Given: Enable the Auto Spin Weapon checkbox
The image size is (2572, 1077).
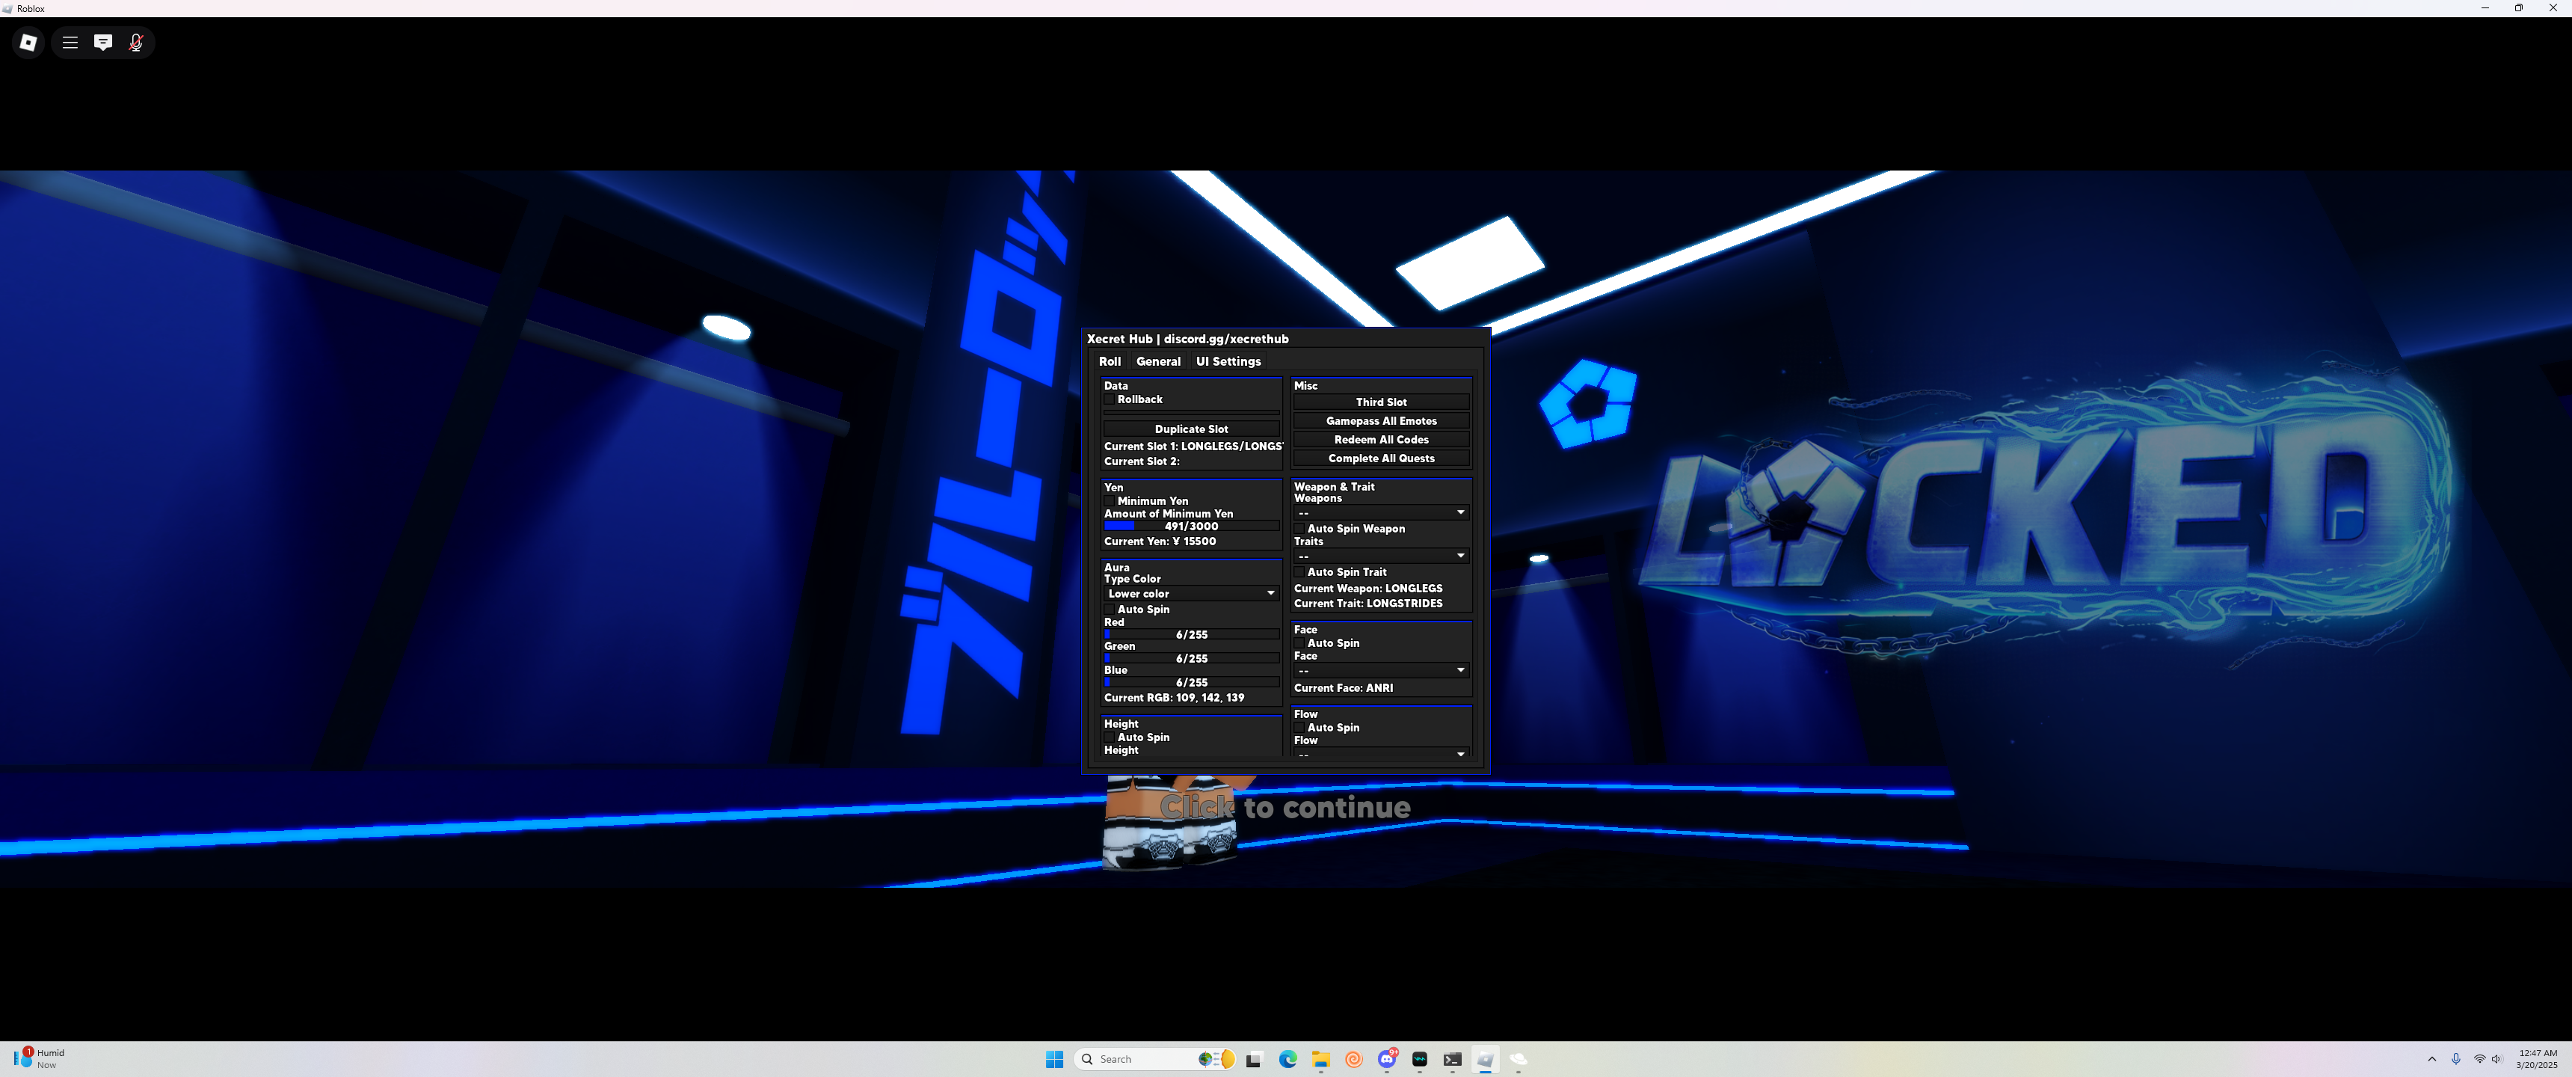Looking at the screenshot, I should (x=1299, y=529).
